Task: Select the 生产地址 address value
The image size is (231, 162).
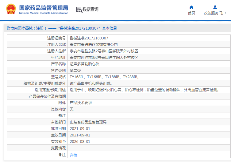Action: coord(104,58)
